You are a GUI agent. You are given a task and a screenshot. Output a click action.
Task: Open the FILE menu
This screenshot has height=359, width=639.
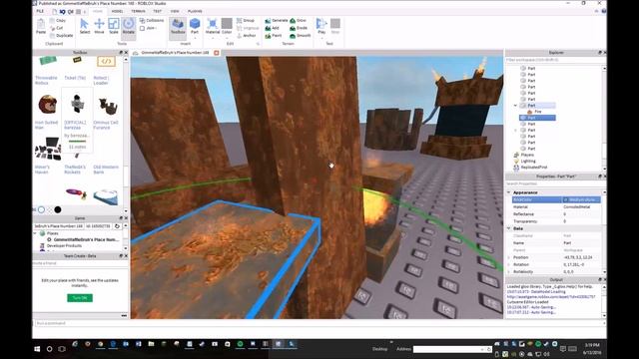pyautogui.click(x=40, y=11)
